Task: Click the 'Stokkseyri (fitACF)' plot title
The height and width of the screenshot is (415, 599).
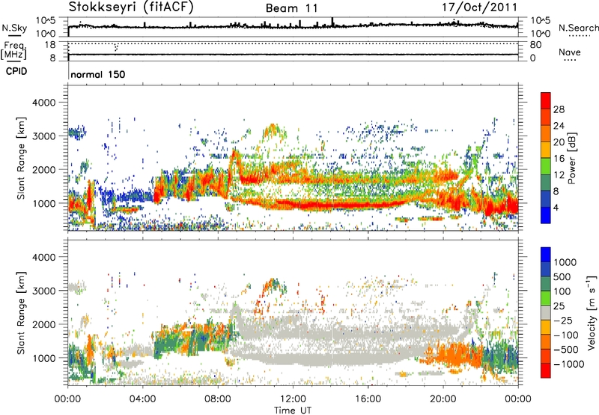Action: [131, 7]
